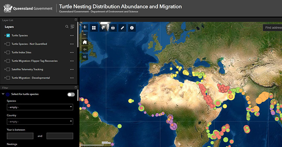Expand Satellite Telemetry Tracking arrow
Image resolution: width=282 pixels, height=147 pixels.
pos(5,69)
